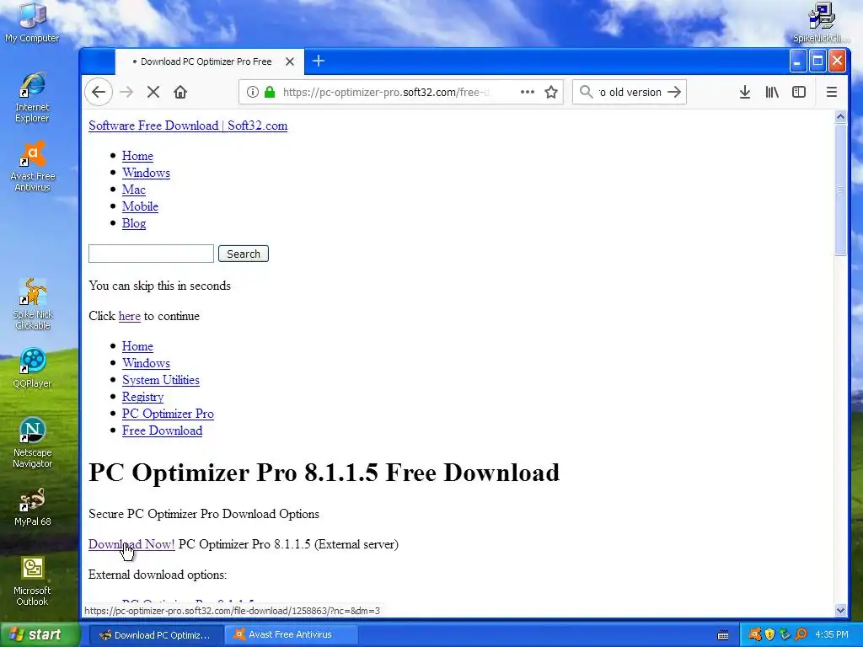Click the 4:35 PM taskbar clock
This screenshot has height=647, width=863.
pos(832,634)
